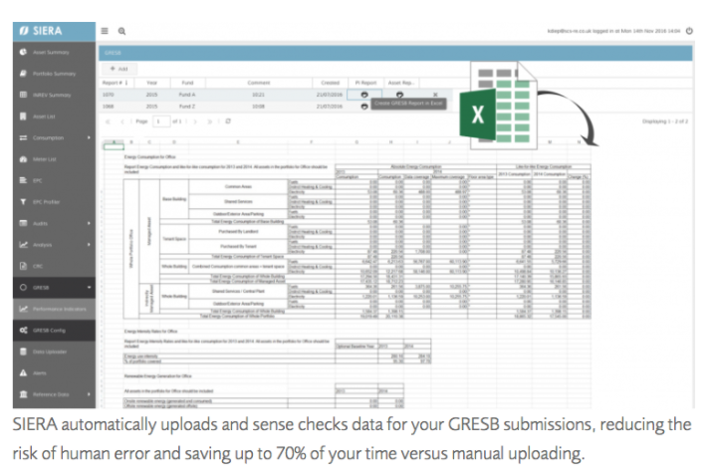Click the Comment column header
The width and height of the screenshot is (710, 474).
pyautogui.click(x=259, y=83)
